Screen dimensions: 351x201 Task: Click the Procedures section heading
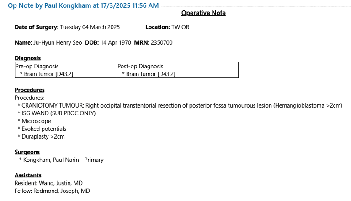30,90
